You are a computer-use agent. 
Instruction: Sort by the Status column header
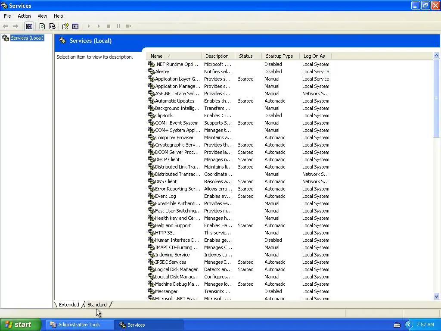248,56
